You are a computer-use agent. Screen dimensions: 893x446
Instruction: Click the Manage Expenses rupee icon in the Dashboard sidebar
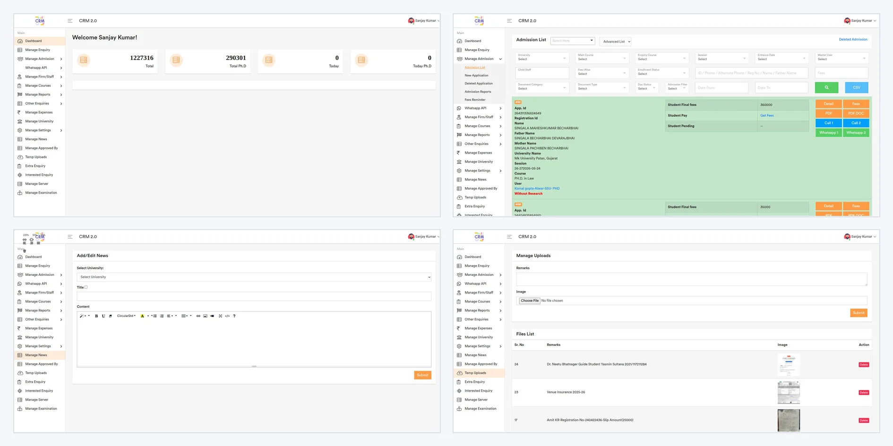pyautogui.click(x=19, y=112)
